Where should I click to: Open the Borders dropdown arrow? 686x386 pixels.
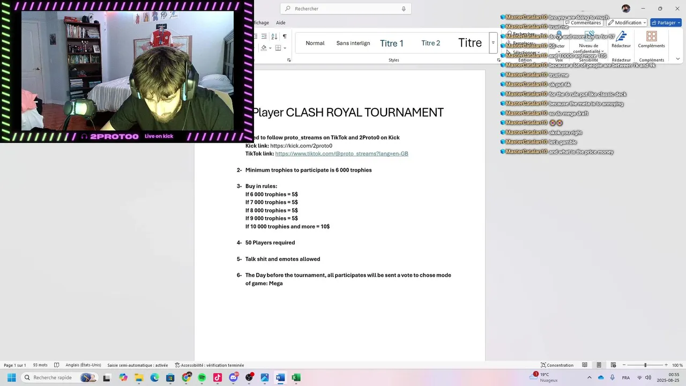[285, 48]
